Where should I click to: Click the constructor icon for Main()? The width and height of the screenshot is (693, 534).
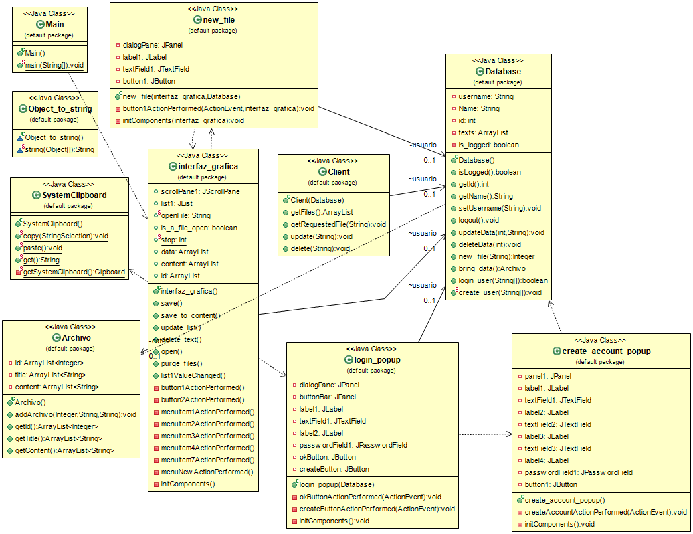pos(20,53)
